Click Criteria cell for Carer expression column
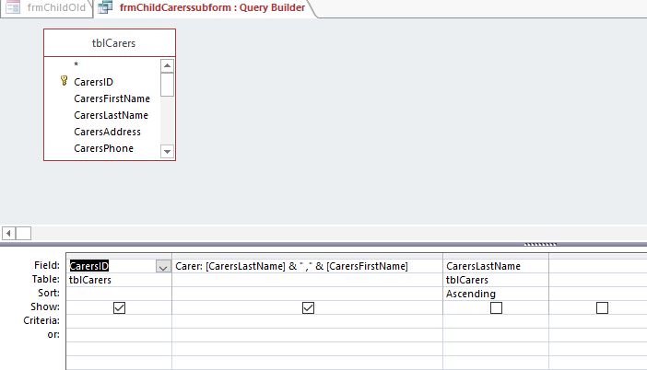647x370 pixels. 308,321
